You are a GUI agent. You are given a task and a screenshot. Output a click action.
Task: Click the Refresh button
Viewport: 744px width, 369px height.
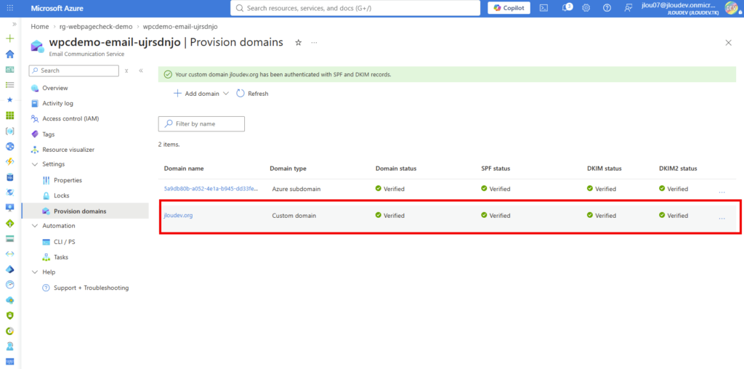point(252,94)
